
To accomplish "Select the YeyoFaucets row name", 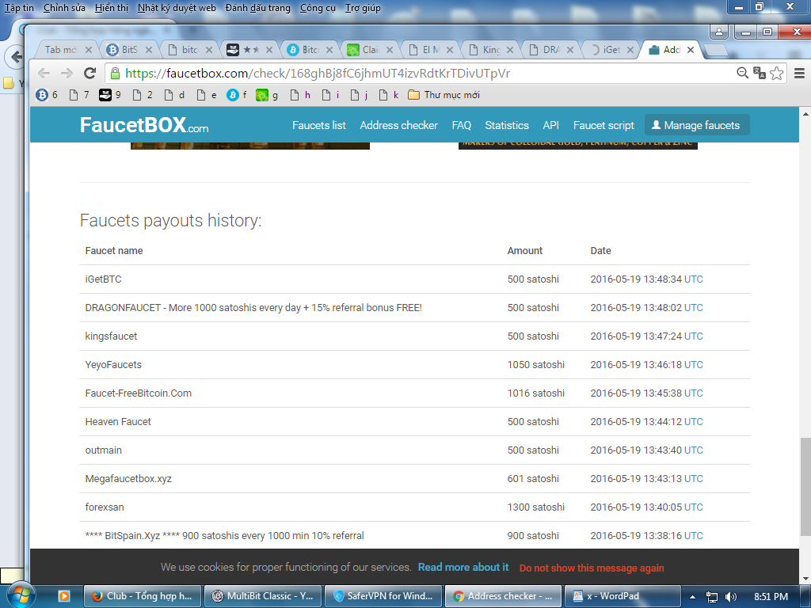I will pyautogui.click(x=113, y=364).
